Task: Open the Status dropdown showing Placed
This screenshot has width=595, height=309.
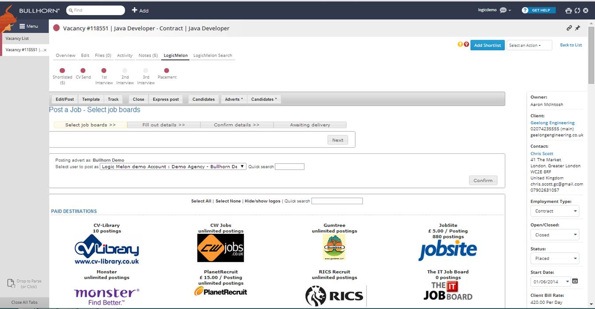Action: pyautogui.click(x=555, y=258)
